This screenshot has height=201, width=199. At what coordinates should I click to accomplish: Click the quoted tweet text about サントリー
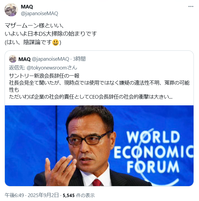99,86
